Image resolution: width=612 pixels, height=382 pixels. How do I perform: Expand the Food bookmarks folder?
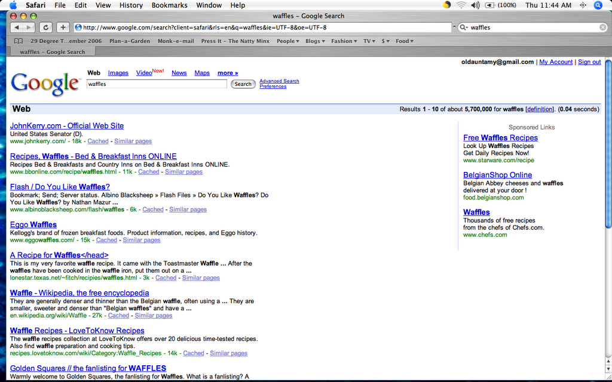pyautogui.click(x=405, y=41)
